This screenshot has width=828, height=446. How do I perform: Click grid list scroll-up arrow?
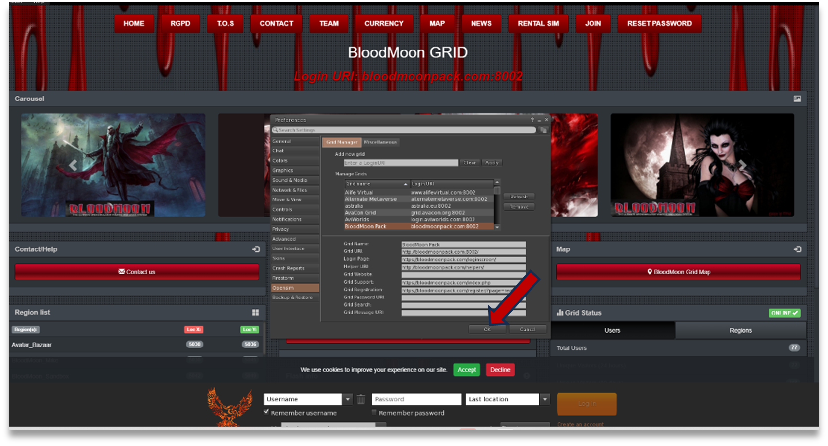pyautogui.click(x=497, y=182)
